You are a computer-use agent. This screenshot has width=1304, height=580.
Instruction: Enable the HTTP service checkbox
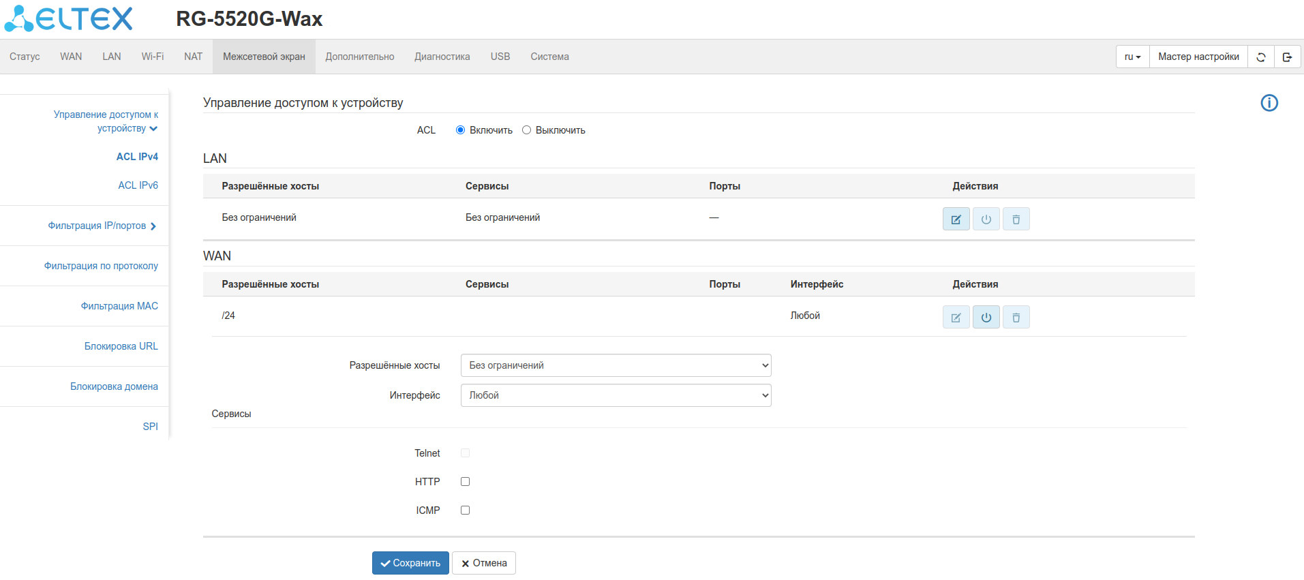465,482
